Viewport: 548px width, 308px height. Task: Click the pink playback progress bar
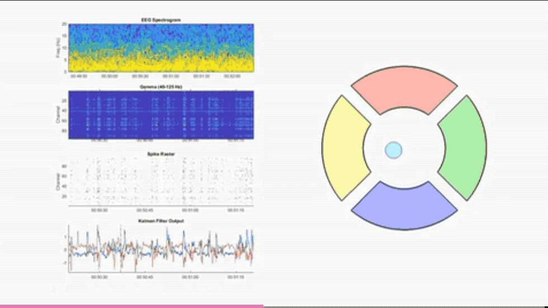tap(132, 306)
